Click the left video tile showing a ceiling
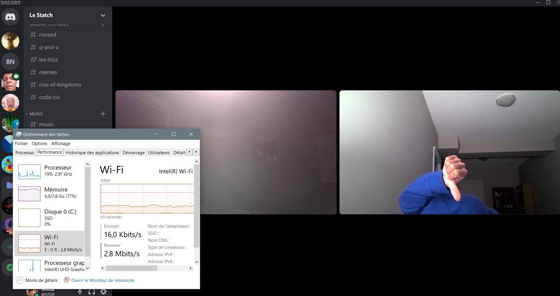The width and height of the screenshot is (560, 296). point(226,152)
